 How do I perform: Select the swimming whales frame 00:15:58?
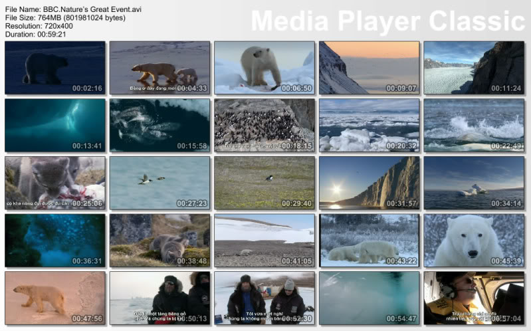pyautogui.click(x=160, y=126)
